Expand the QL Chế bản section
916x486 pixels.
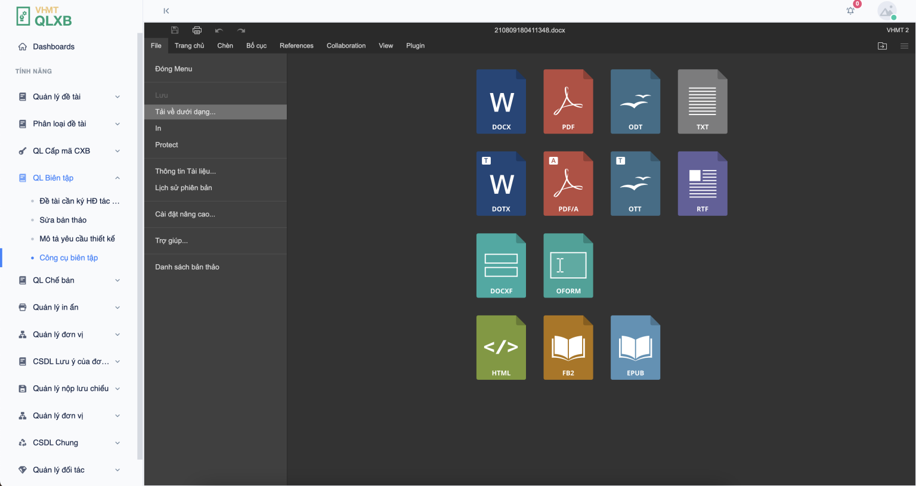69,280
